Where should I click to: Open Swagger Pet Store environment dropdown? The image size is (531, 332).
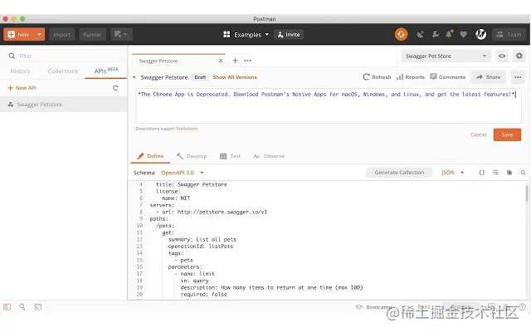tap(446, 56)
